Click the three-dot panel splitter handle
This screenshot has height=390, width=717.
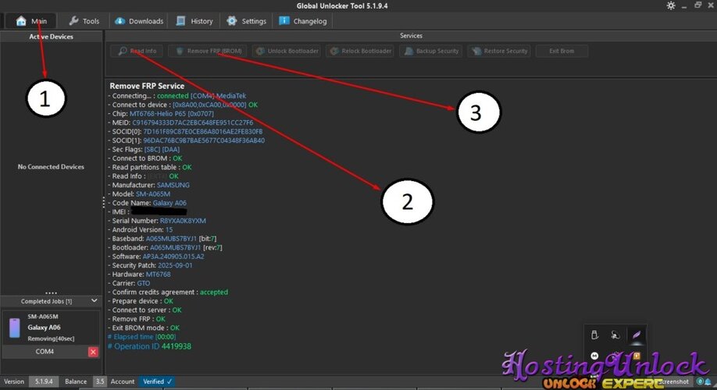[x=103, y=202]
